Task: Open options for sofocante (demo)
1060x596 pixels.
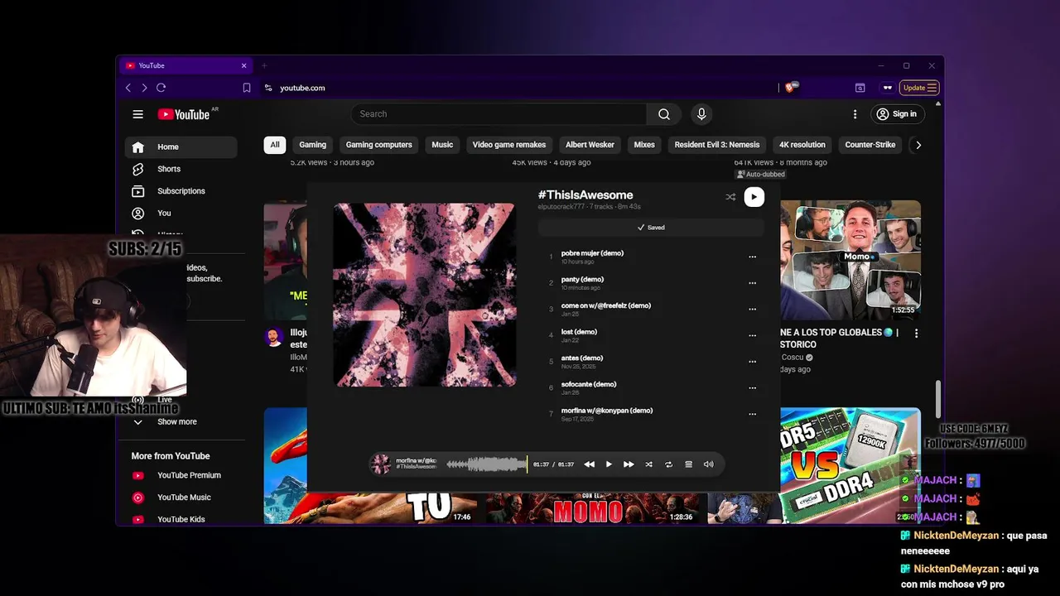Action: [752, 387]
